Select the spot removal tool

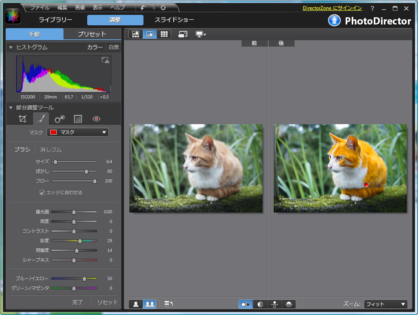pyautogui.click(x=59, y=119)
